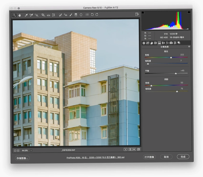
Task: Click the Save Image button
Action: tap(22, 158)
